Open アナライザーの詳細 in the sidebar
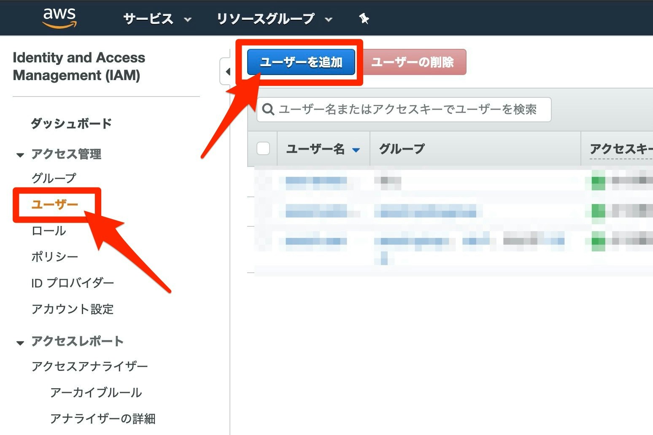The image size is (653, 435). pos(103,419)
